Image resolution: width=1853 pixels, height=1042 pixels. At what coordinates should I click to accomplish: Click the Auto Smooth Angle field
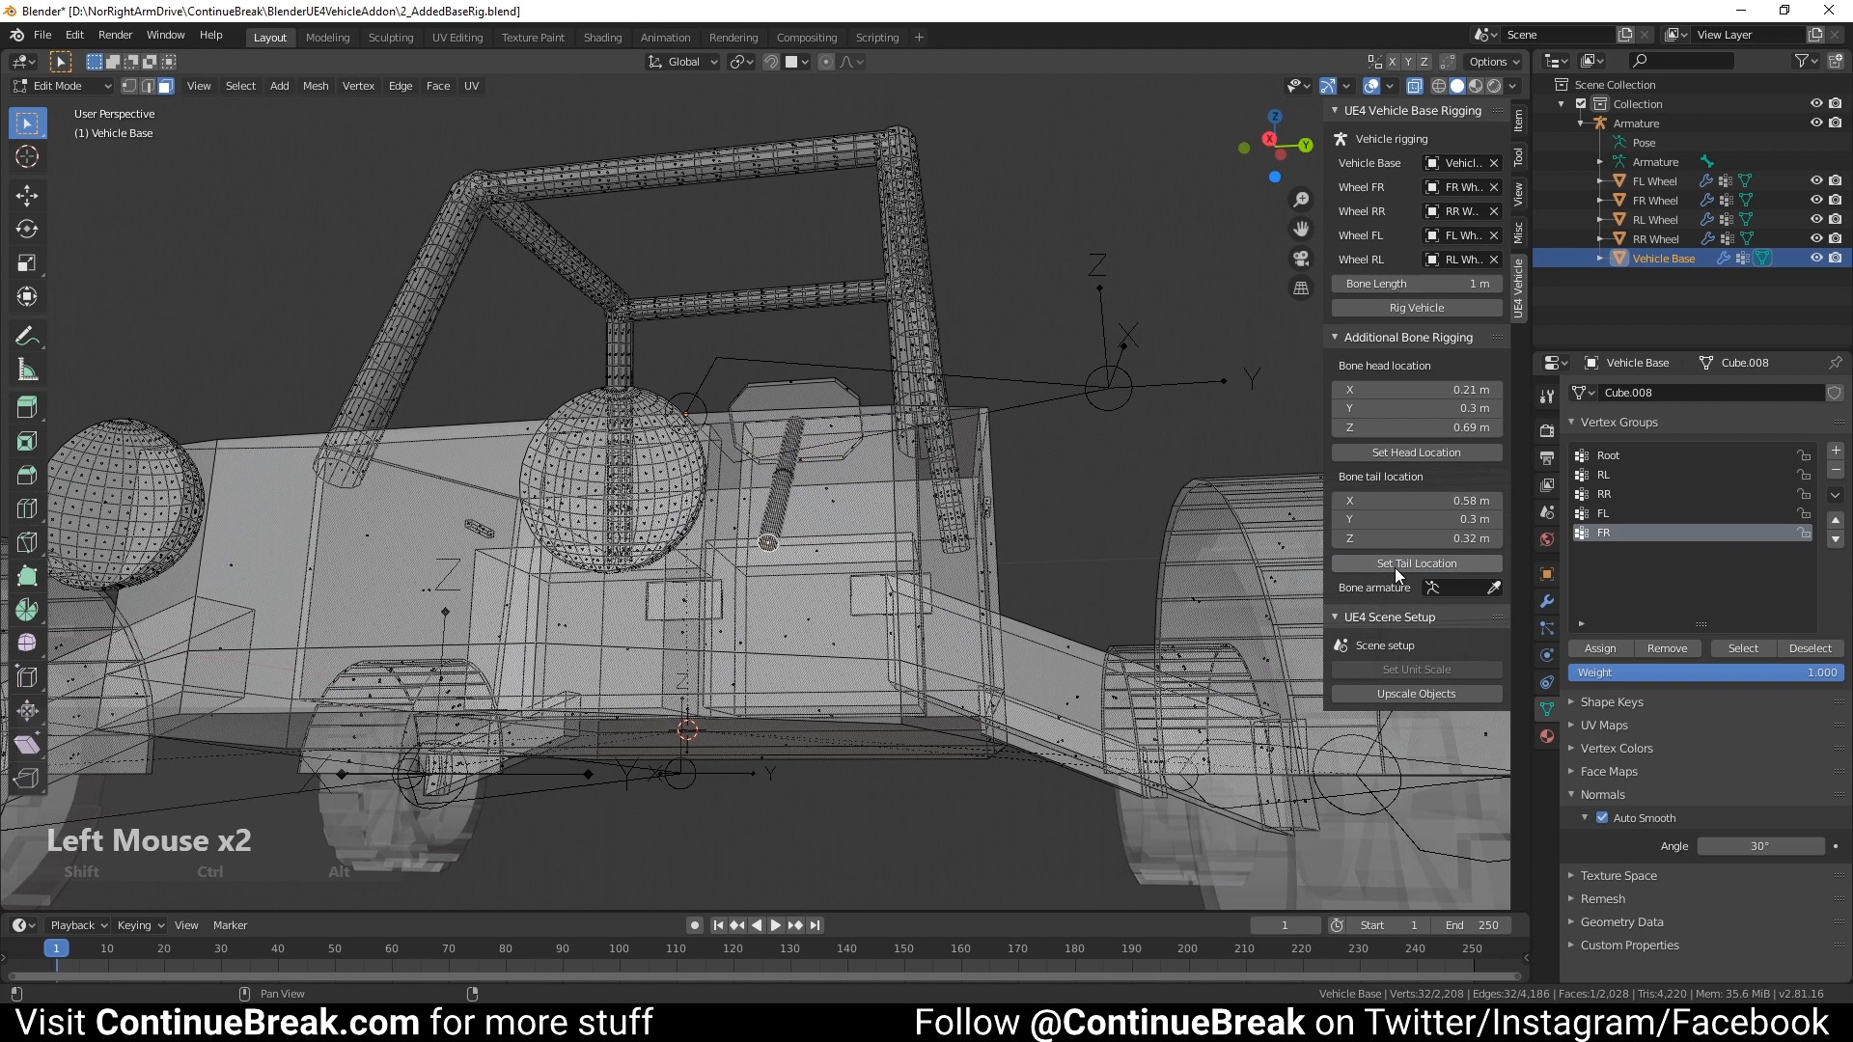click(1760, 846)
